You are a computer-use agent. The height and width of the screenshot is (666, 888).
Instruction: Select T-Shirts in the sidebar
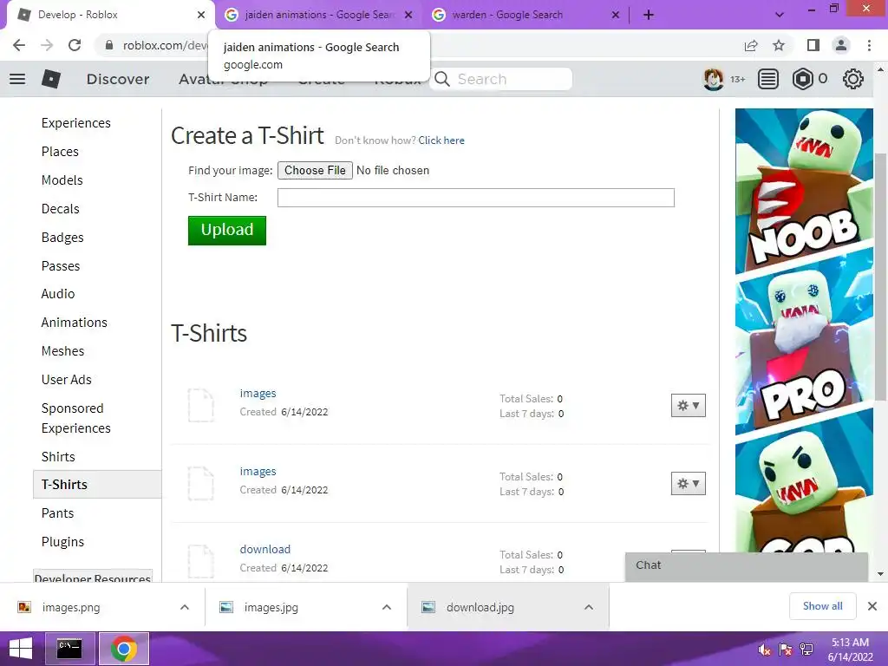coord(97,484)
